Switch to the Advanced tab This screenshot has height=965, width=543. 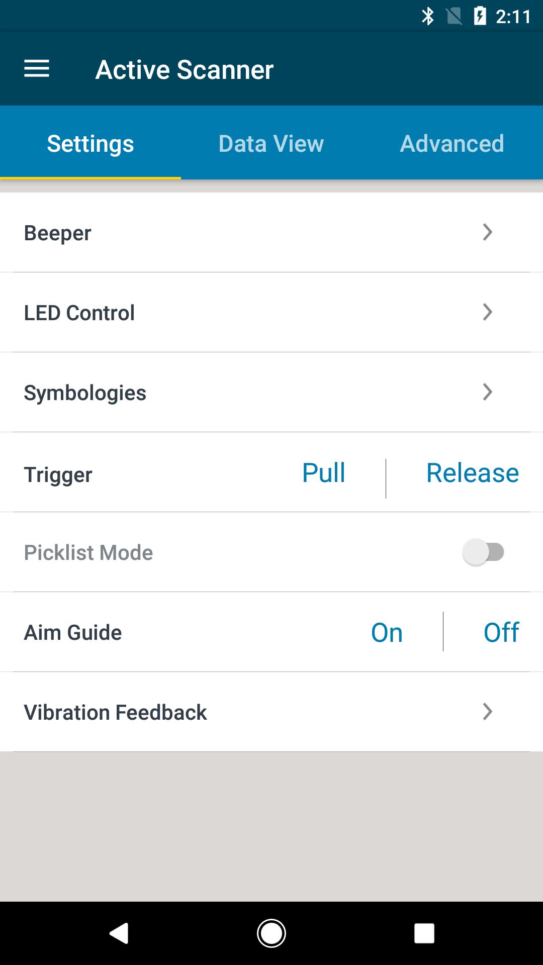(x=452, y=144)
